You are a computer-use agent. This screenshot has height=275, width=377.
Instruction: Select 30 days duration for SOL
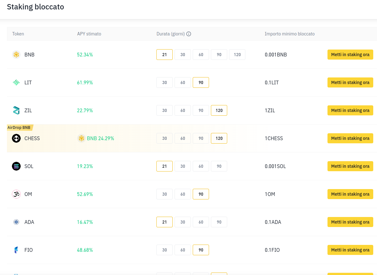pyautogui.click(x=183, y=166)
